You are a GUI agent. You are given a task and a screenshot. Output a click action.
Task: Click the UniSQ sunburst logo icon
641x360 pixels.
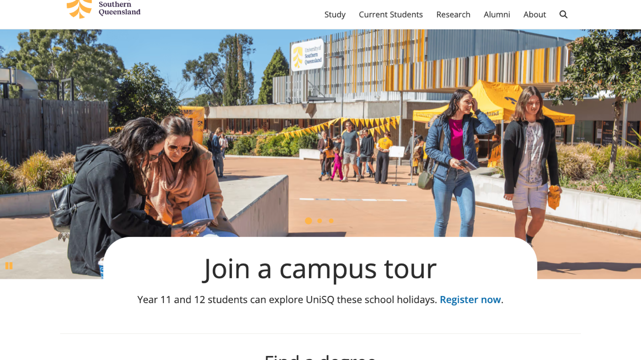[x=80, y=8]
